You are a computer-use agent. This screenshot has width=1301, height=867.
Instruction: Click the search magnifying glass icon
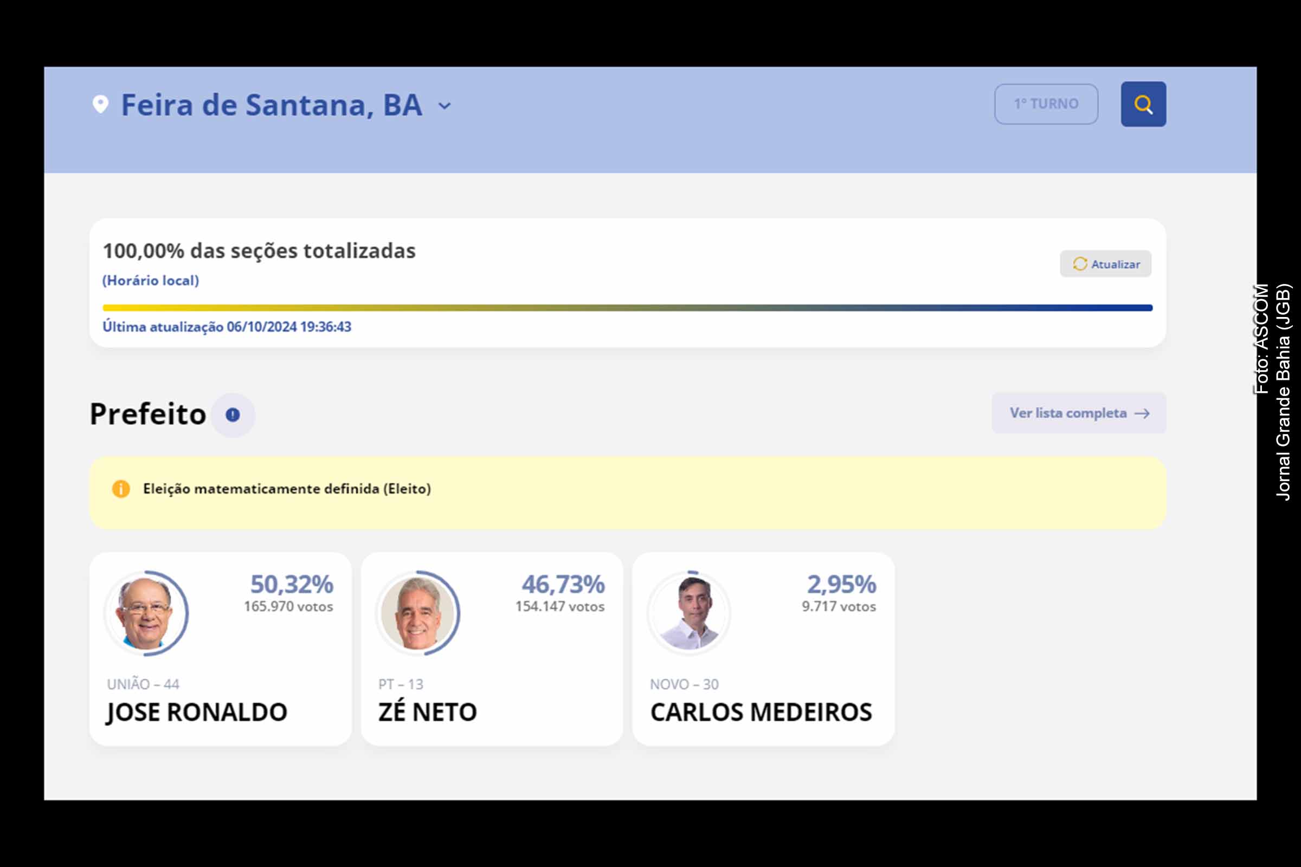1143,103
